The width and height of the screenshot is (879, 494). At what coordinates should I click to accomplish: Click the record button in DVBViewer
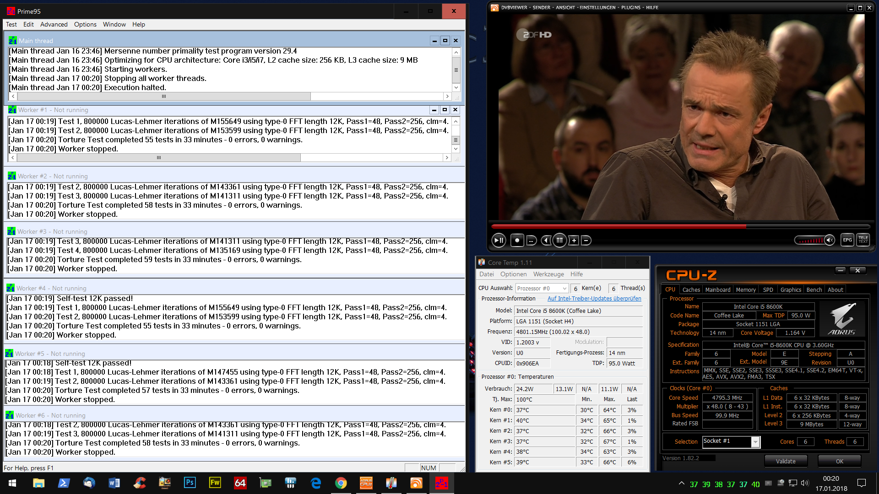tap(517, 240)
